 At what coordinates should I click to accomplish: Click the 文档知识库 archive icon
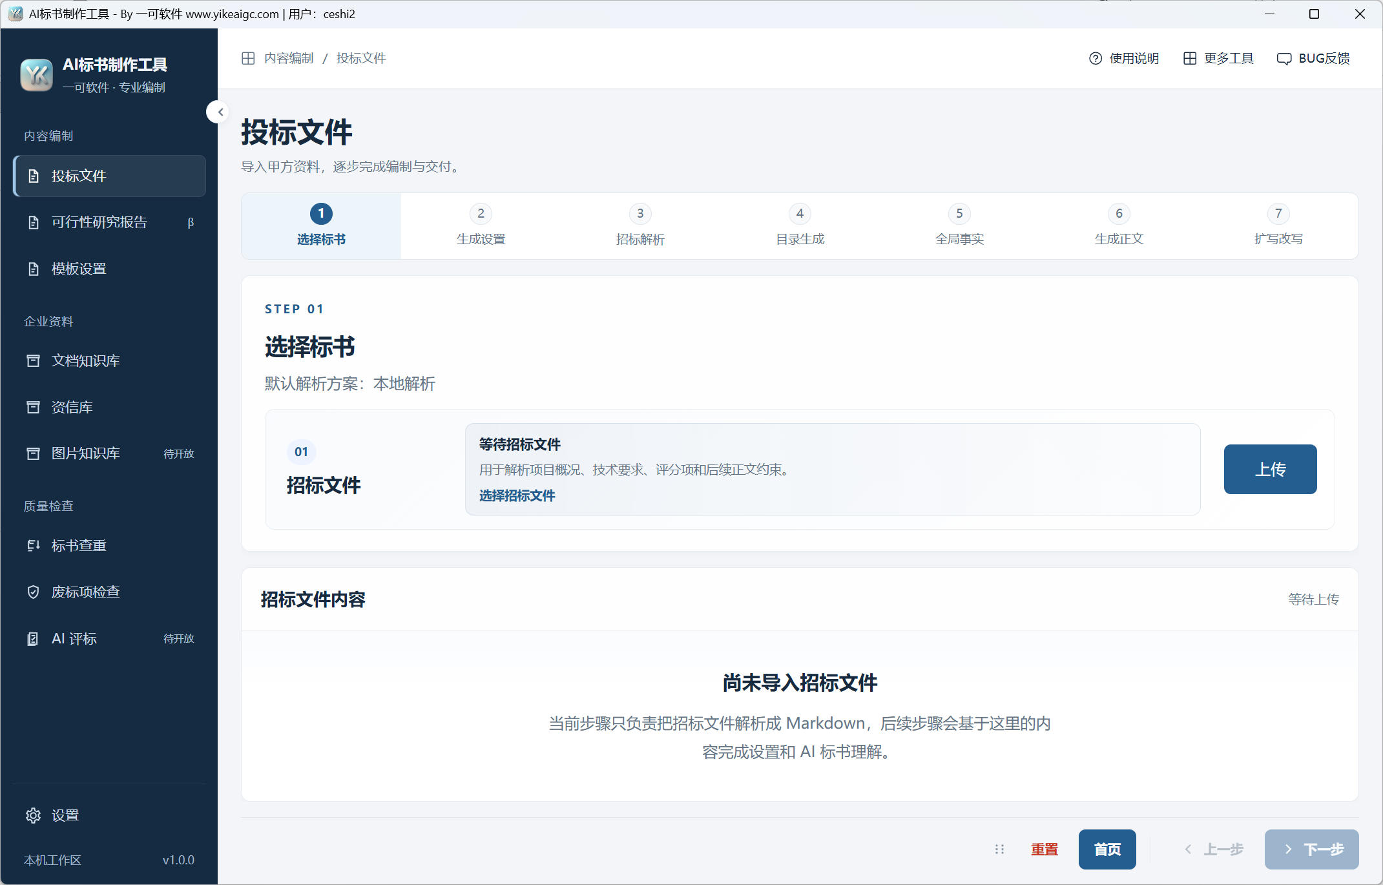pyautogui.click(x=33, y=360)
